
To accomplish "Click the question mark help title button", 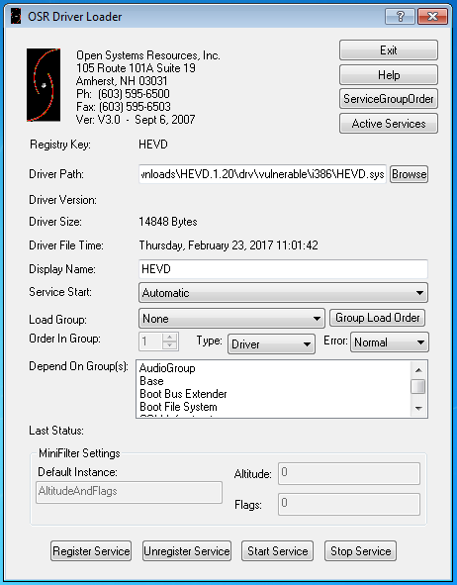I will click(400, 17).
